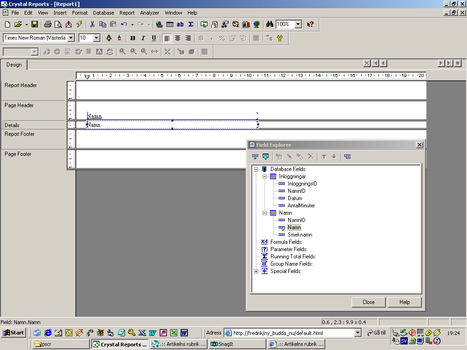
Task: Select the Design tab
Action: (14, 65)
